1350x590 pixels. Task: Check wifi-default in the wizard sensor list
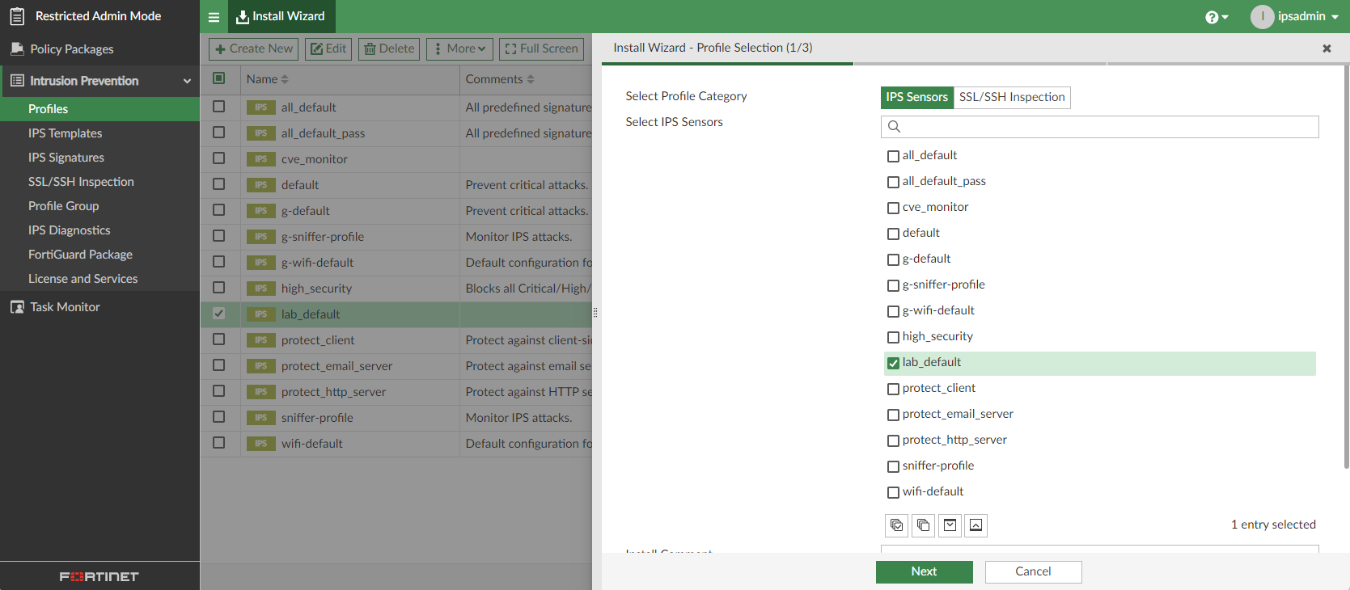point(893,492)
